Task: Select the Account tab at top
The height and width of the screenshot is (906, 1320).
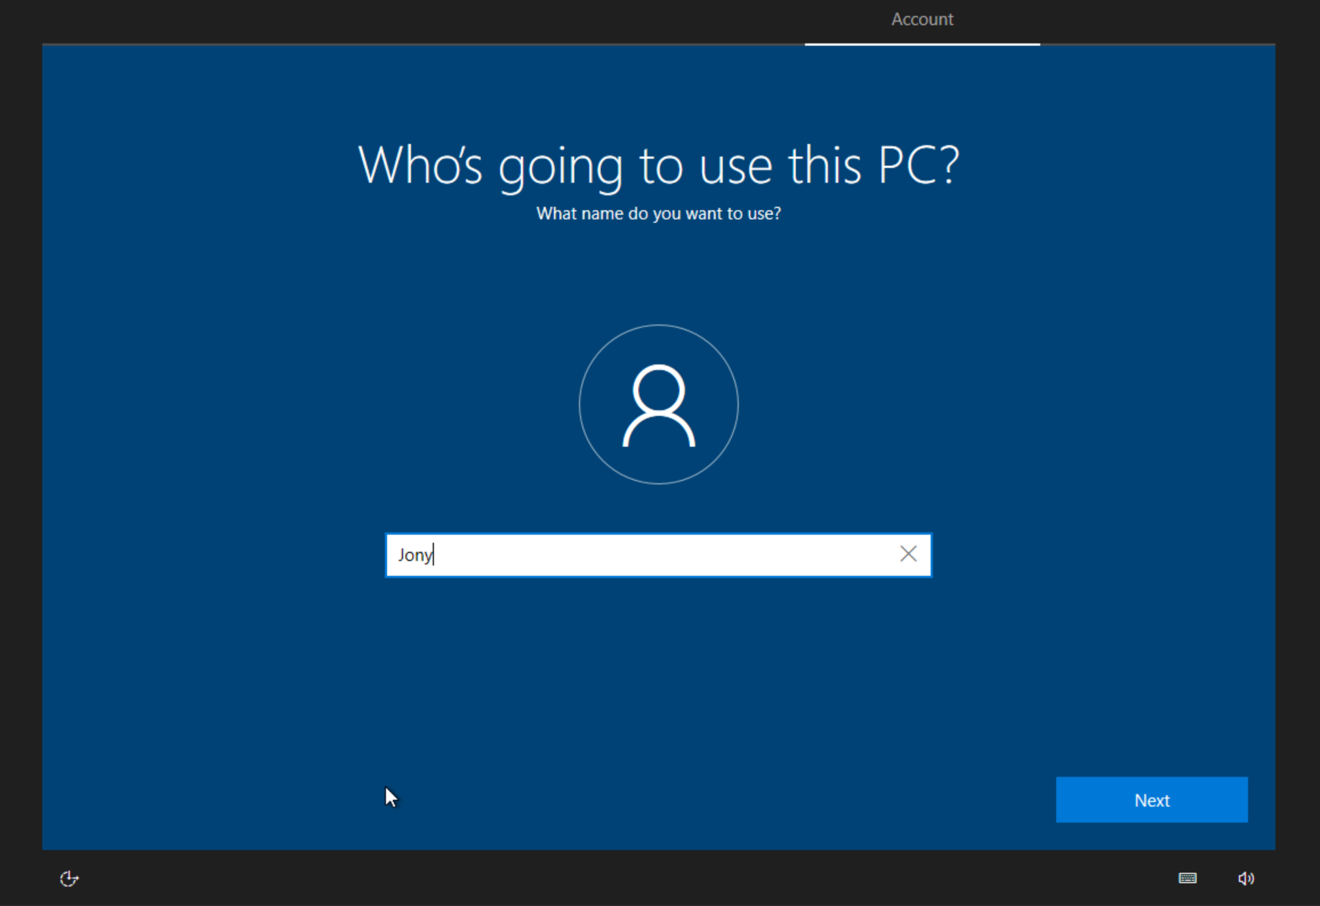Action: coord(922,19)
